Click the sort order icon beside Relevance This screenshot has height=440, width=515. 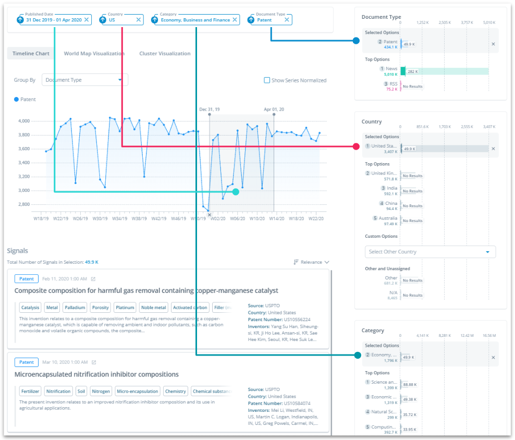click(x=296, y=262)
